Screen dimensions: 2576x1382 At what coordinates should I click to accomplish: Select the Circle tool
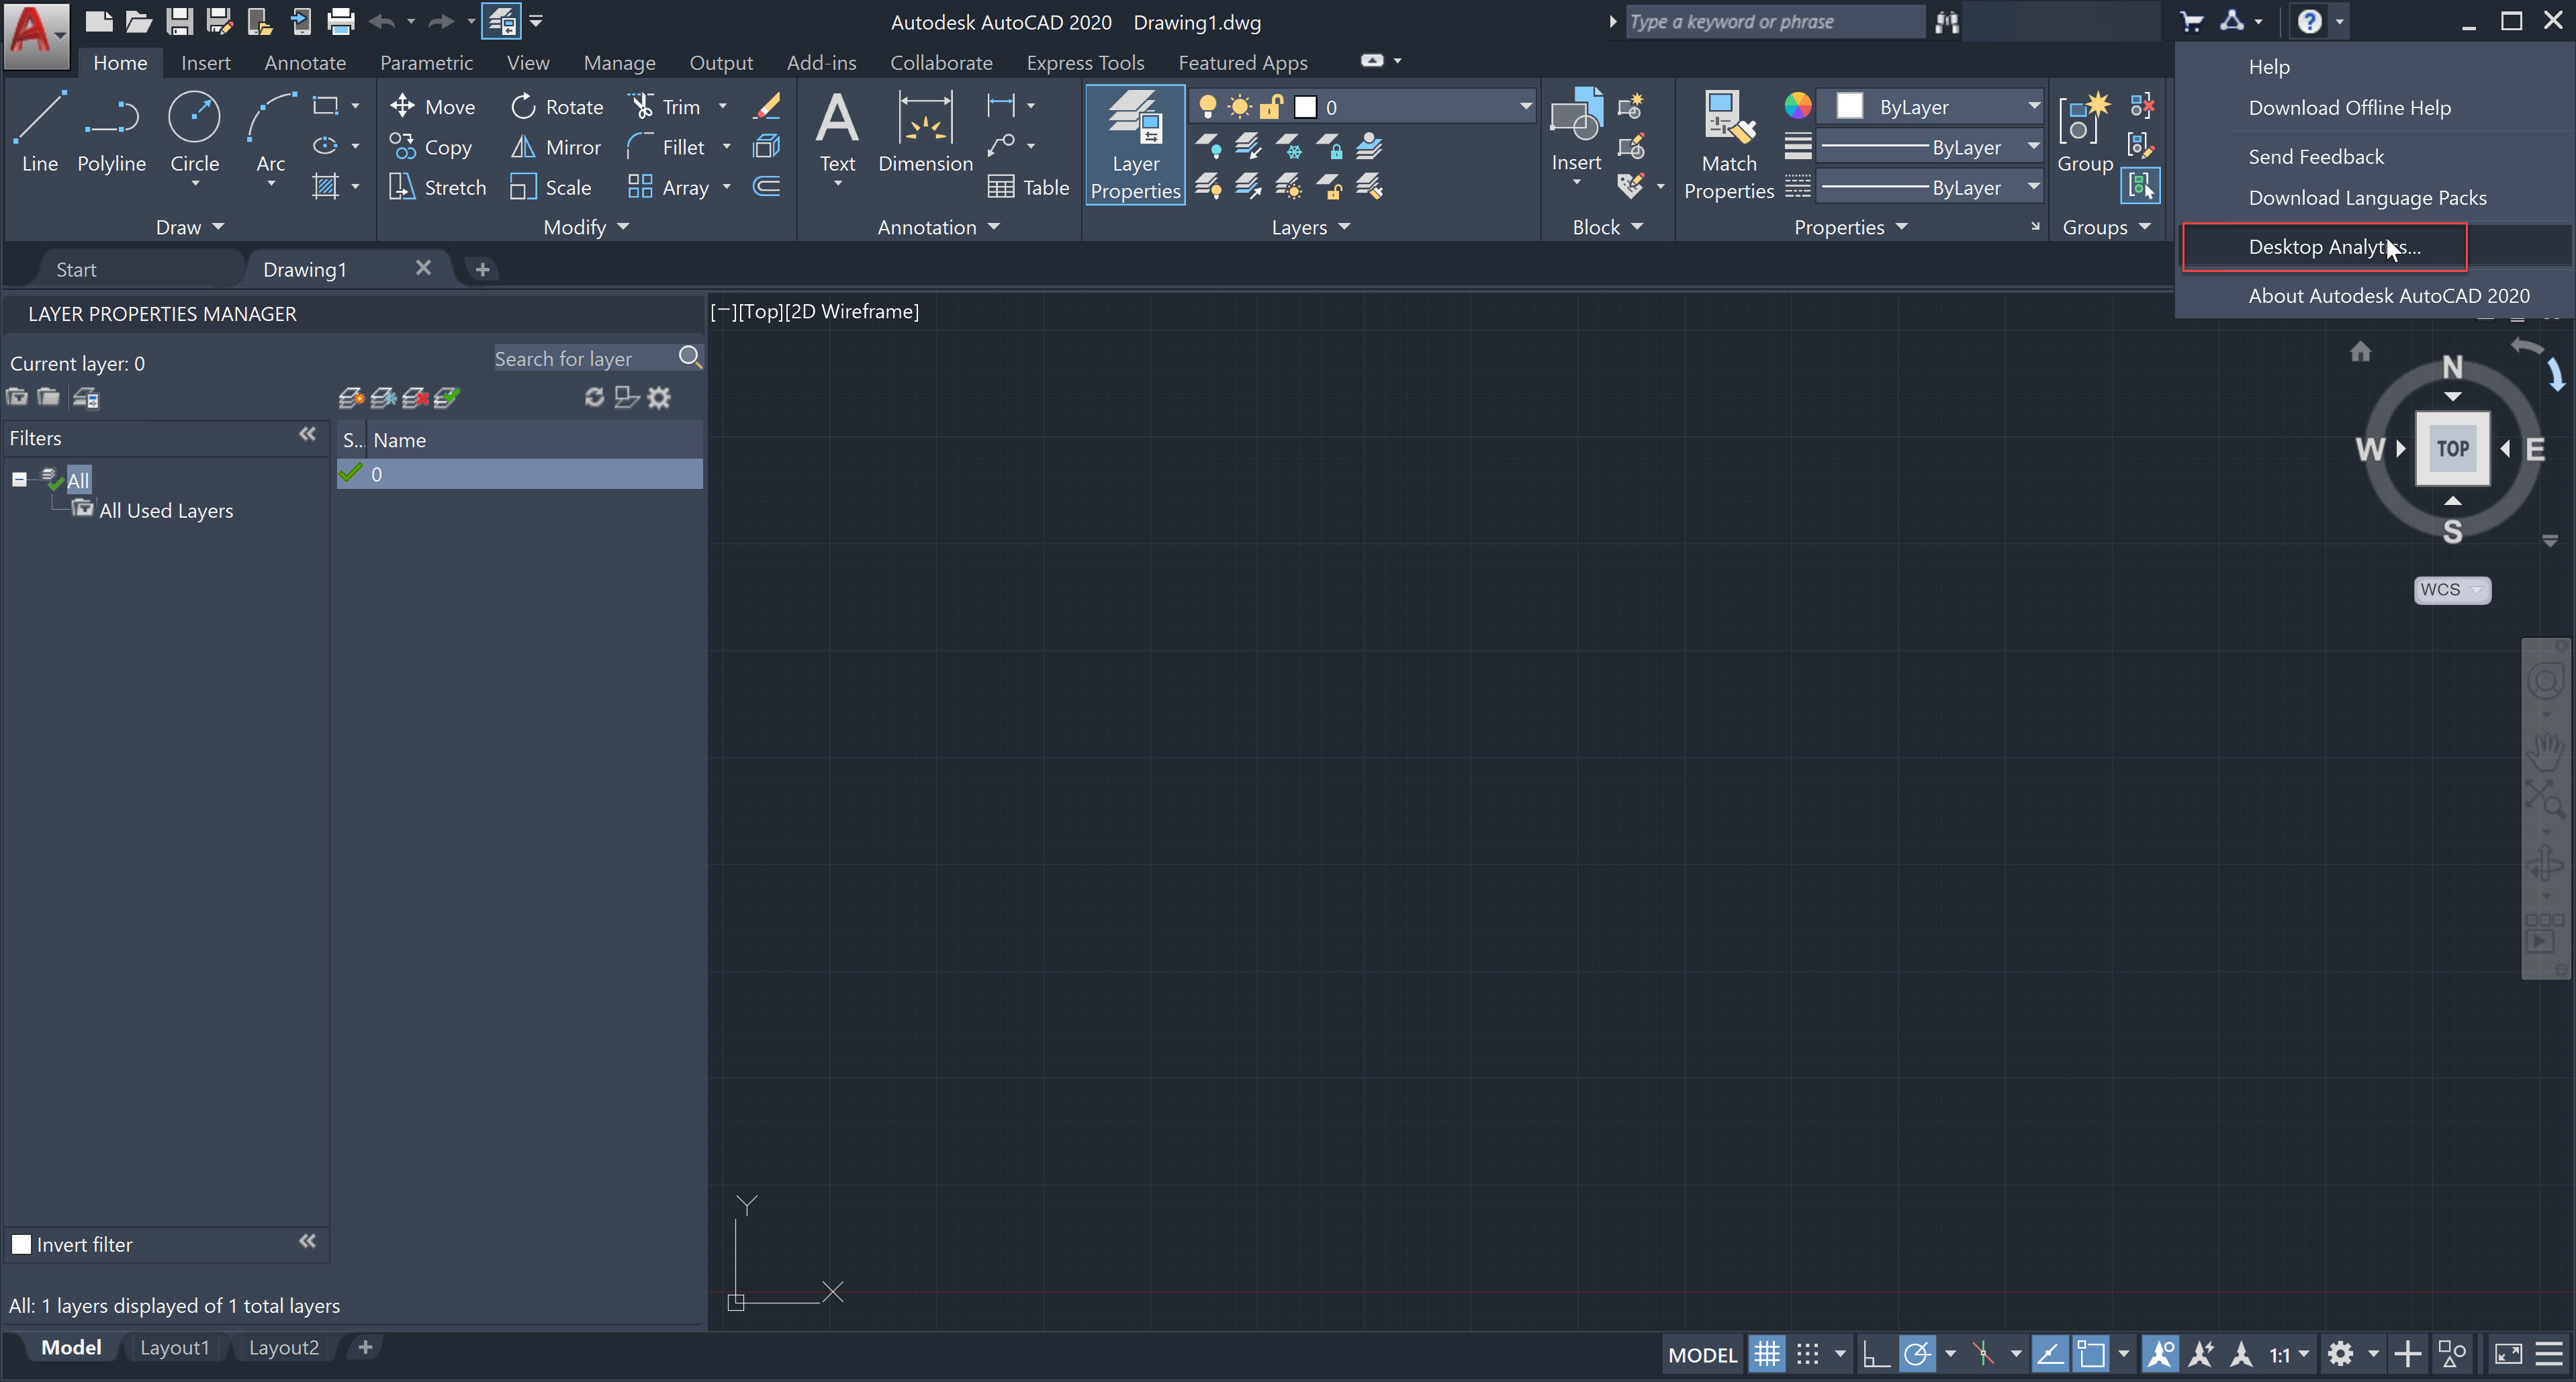(194, 130)
